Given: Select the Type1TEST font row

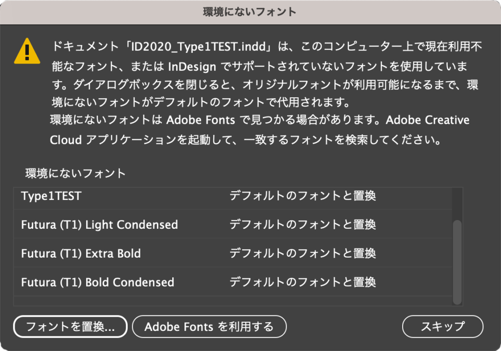Looking at the screenshot, I should (x=51, y=196).
